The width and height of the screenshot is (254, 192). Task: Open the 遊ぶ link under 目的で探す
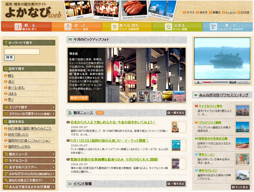pos(11,81)
